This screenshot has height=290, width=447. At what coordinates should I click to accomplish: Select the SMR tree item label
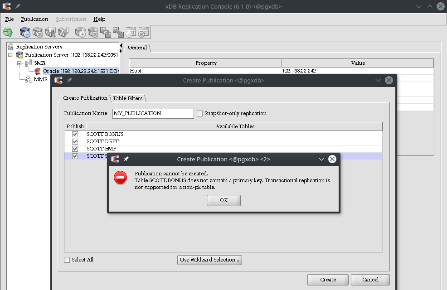[39, 63]
